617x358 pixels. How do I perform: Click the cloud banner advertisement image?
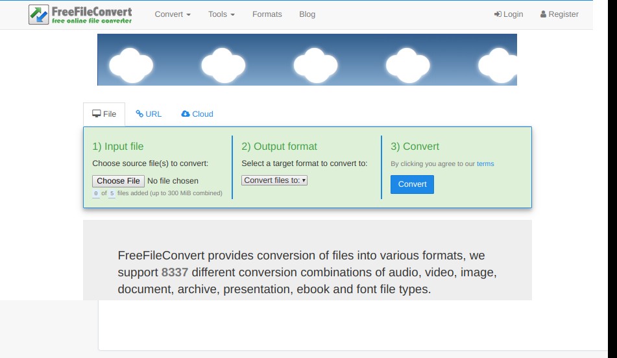click(x=307, y=60)
